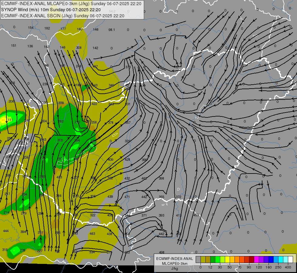
Task: Click map data value 136
Action: click(30, 46)
